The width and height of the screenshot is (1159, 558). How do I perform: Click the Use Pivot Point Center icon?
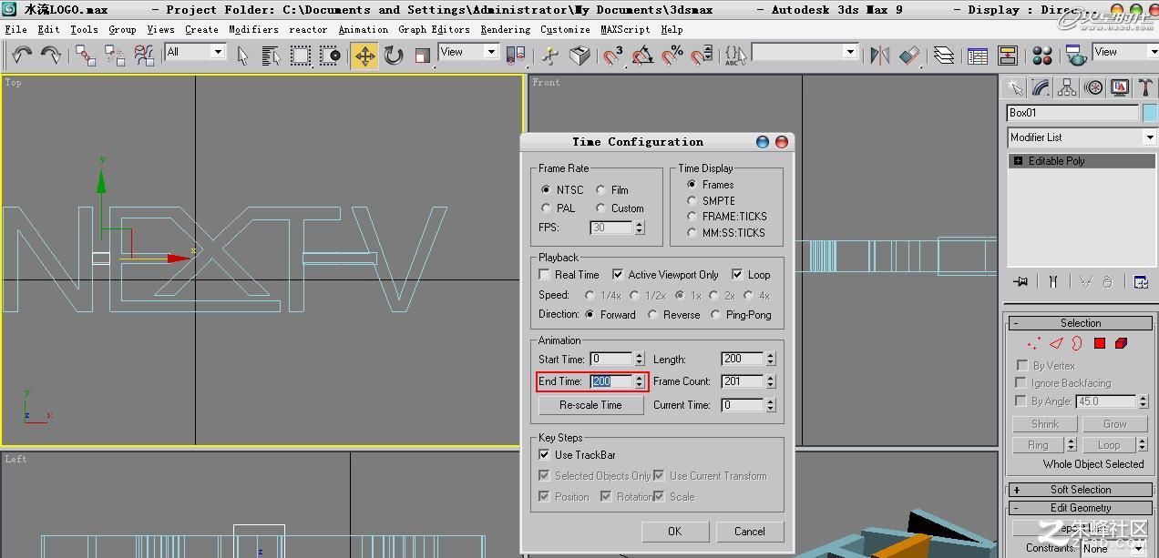515,56
